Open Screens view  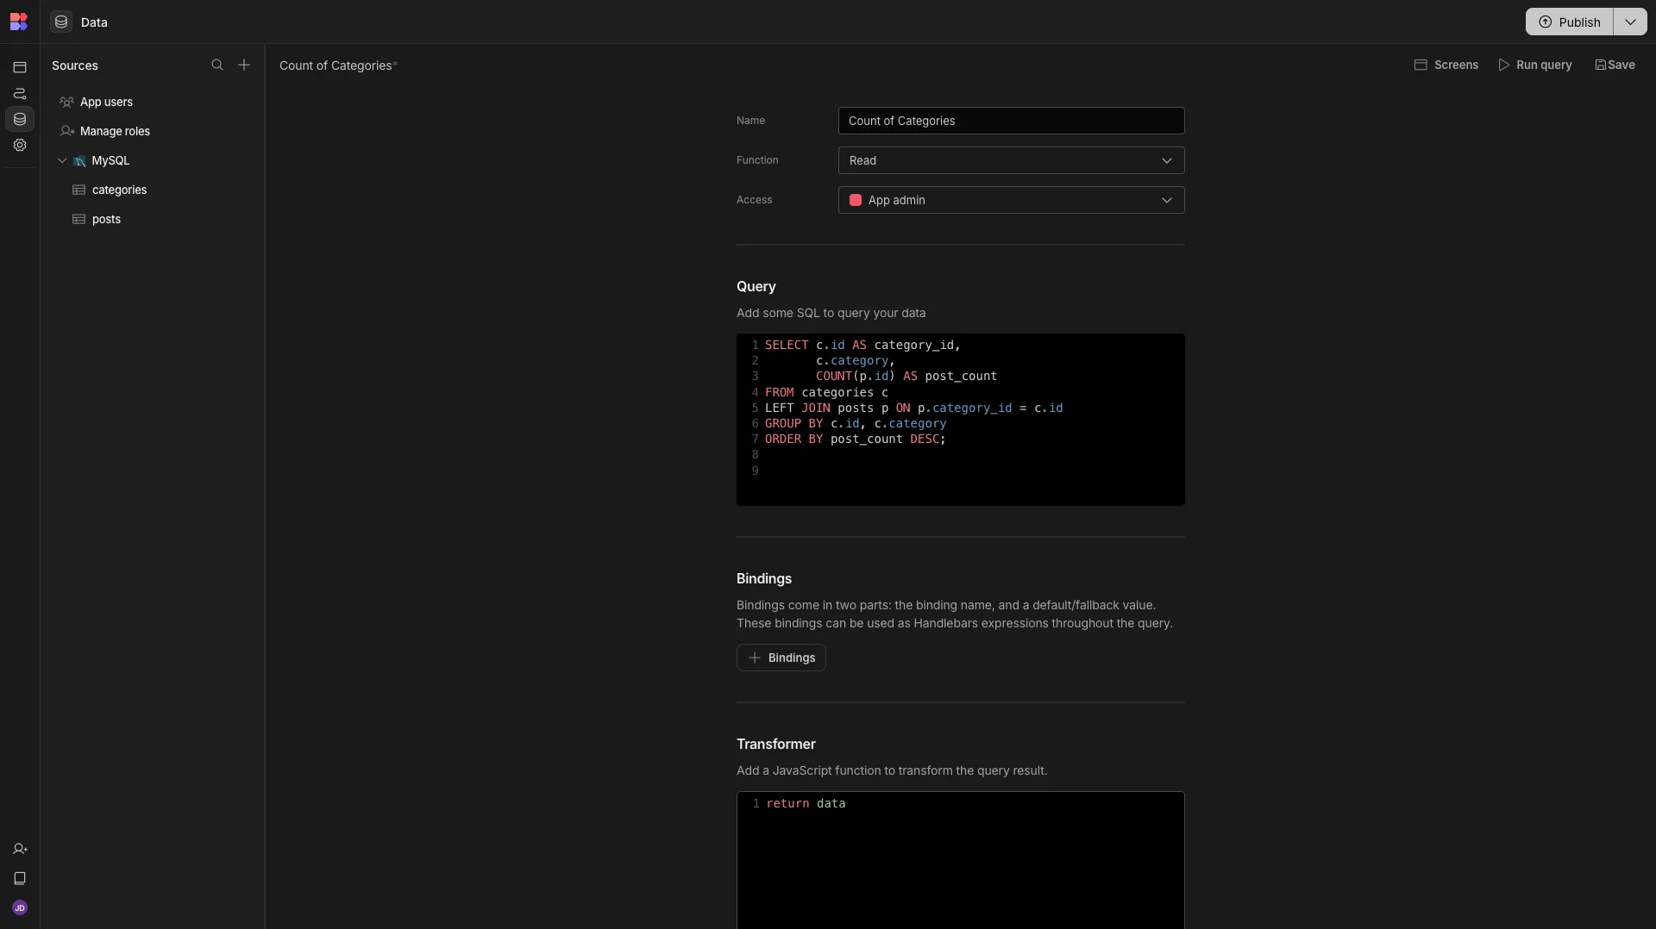coord(1446,65)
